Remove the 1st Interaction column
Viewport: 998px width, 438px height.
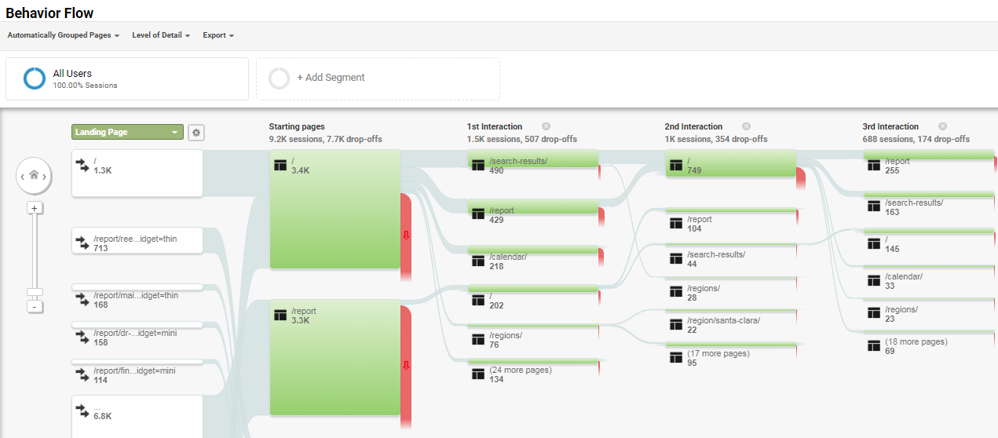pos(546,126)
